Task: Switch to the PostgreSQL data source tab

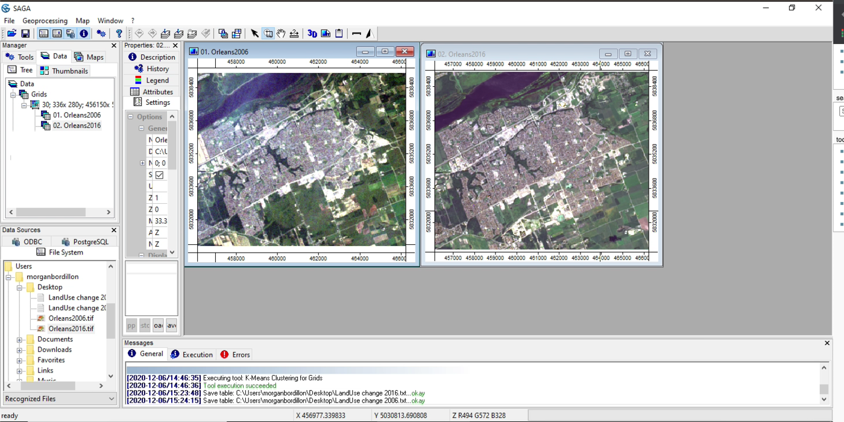Action: pyautogui.click(x=84, y=241)
